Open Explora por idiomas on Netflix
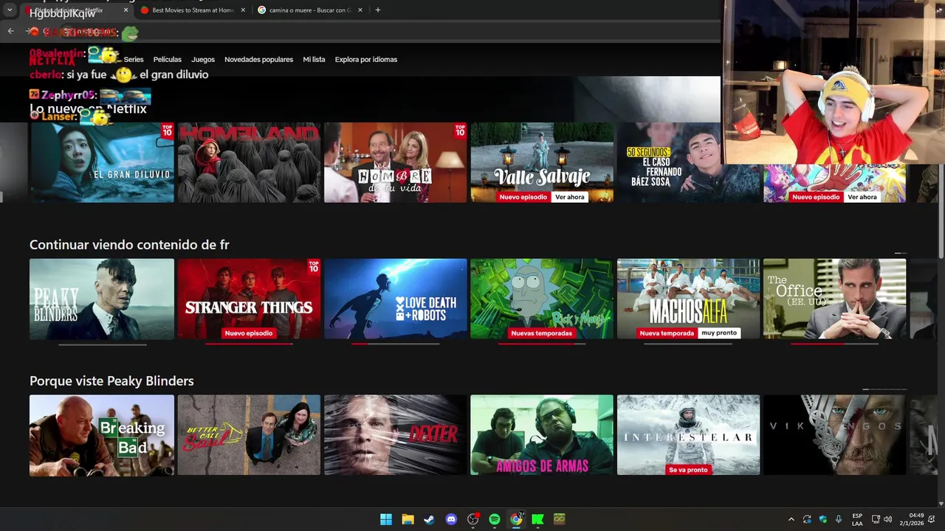This screenshot has width=945, height=531. coord(366,60)
